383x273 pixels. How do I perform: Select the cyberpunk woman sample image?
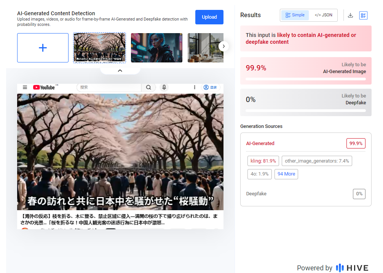(156, 48)
